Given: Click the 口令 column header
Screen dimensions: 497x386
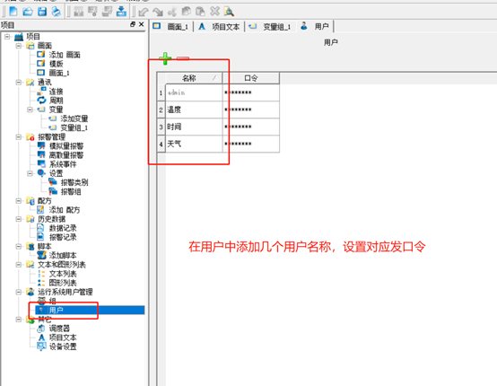Looking at the screenshot, I should point(251,78).
